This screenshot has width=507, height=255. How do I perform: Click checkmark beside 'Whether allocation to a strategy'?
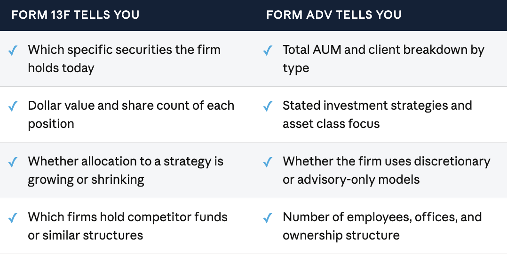tap(13, 162)
